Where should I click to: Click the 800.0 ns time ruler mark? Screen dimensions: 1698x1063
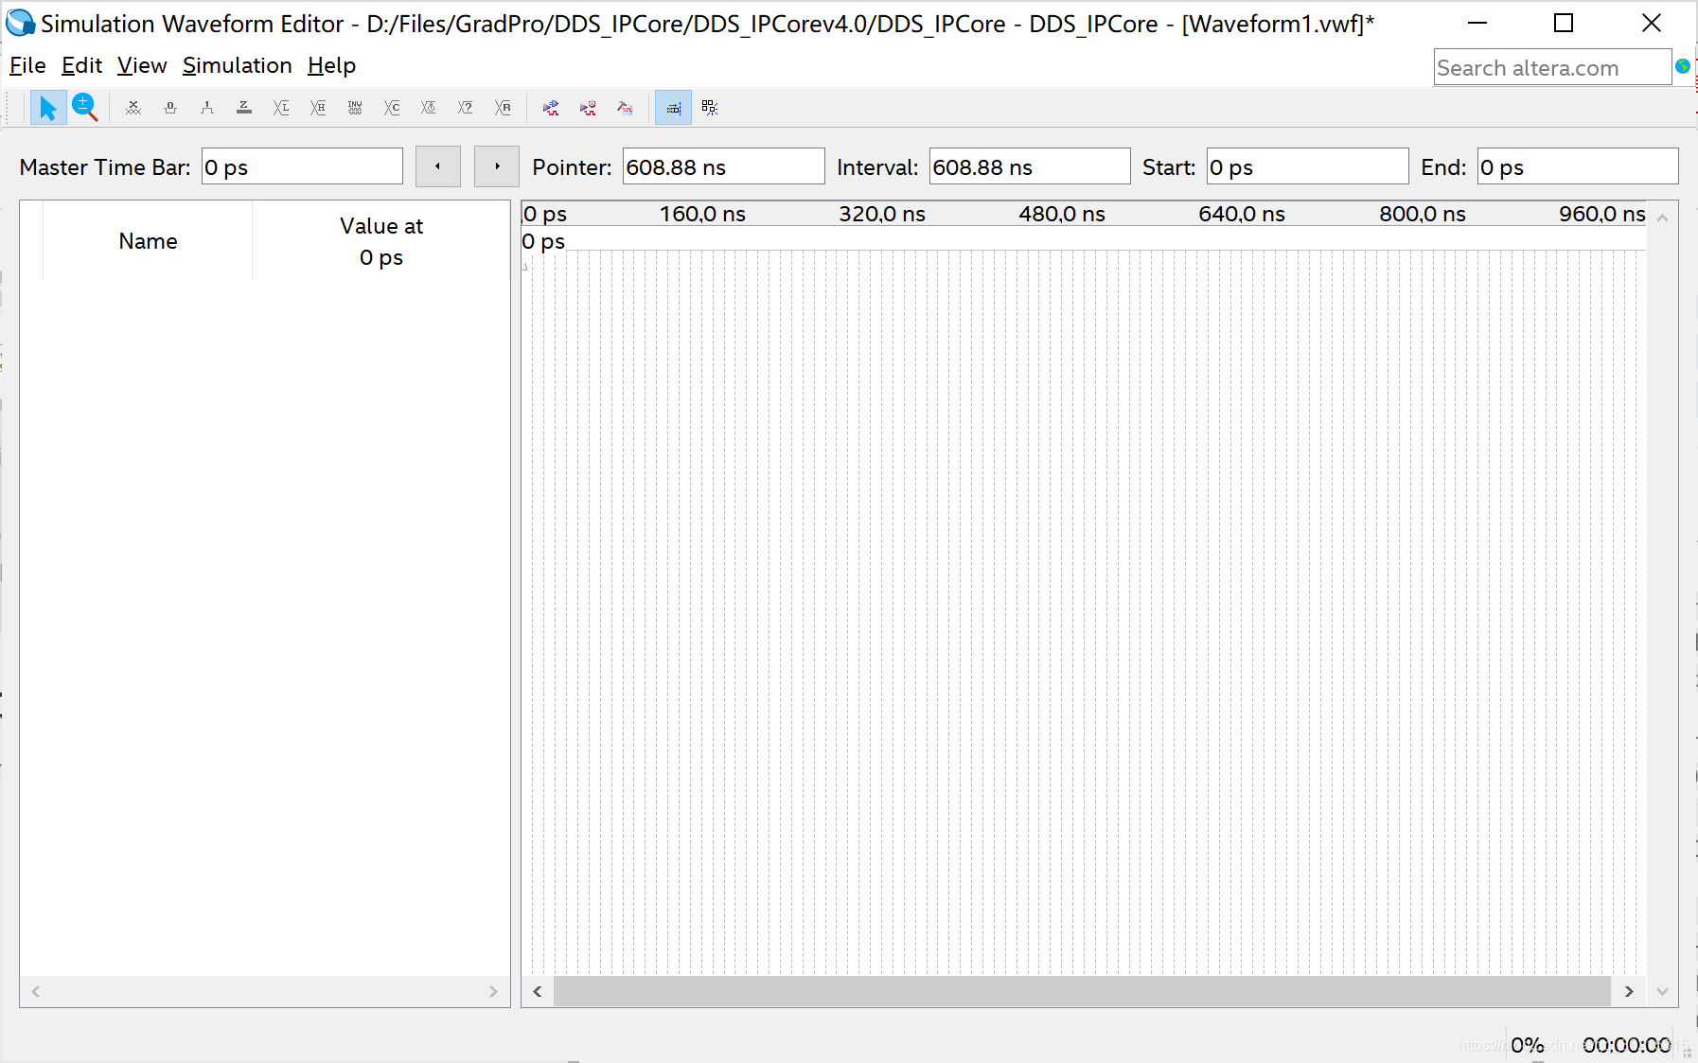pyautogui.click(x=1423, y=214)
